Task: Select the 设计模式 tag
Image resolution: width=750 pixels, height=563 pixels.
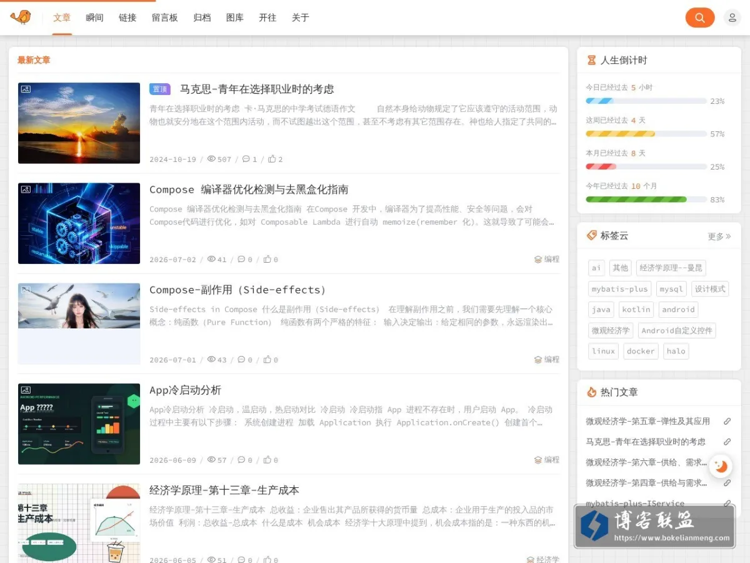Action: click(x=710, y=289)
